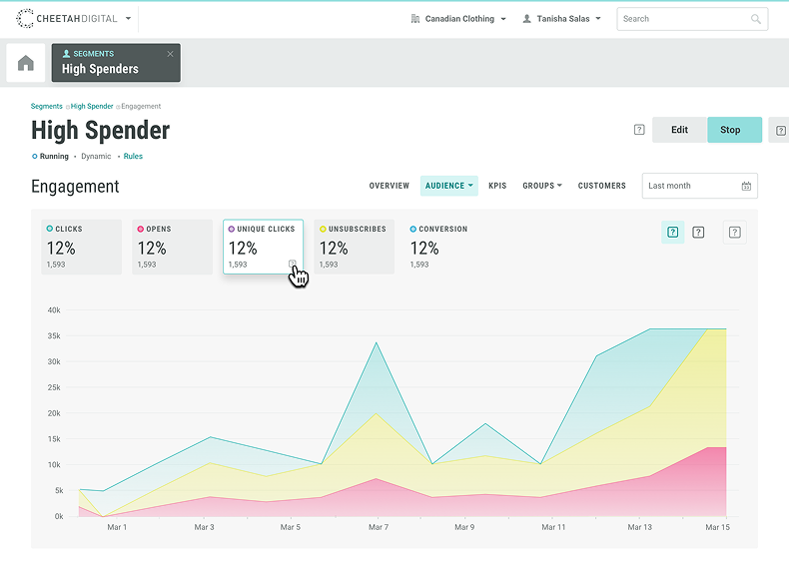Open the Tanisha Salas user menu
Viewport: 789px width, 580px height.
pos(562,19)
